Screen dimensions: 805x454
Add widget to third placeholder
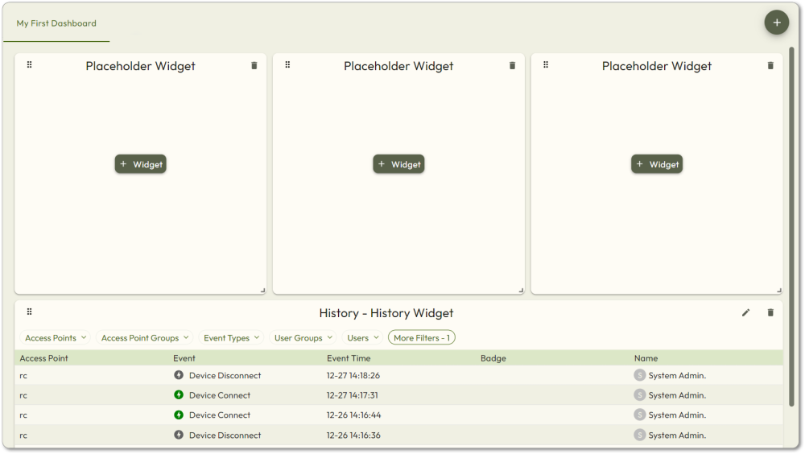pos(657,164)
